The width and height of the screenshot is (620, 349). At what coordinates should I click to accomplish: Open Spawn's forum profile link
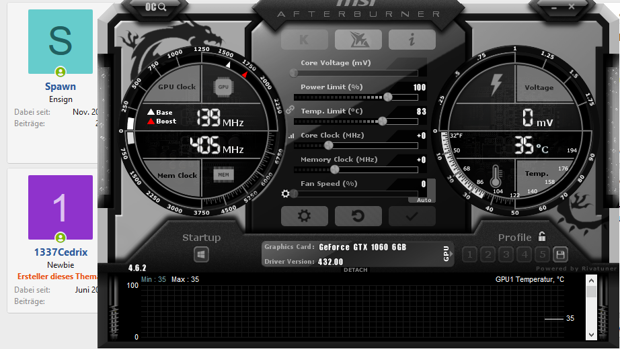[61, 87]
